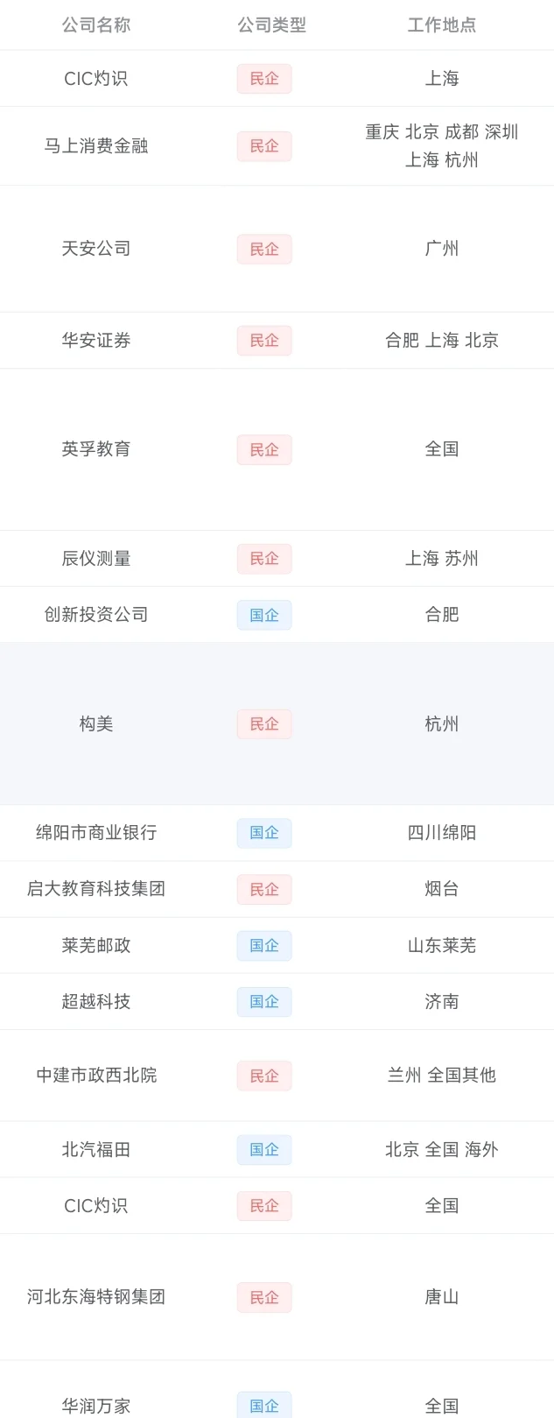Click the 民企 tag for 华安证券
Image resolution: width=554 pixels, height=1418 pixels.
(x=263, y=341)
